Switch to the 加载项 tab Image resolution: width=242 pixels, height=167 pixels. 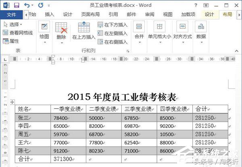pos(188,14)
